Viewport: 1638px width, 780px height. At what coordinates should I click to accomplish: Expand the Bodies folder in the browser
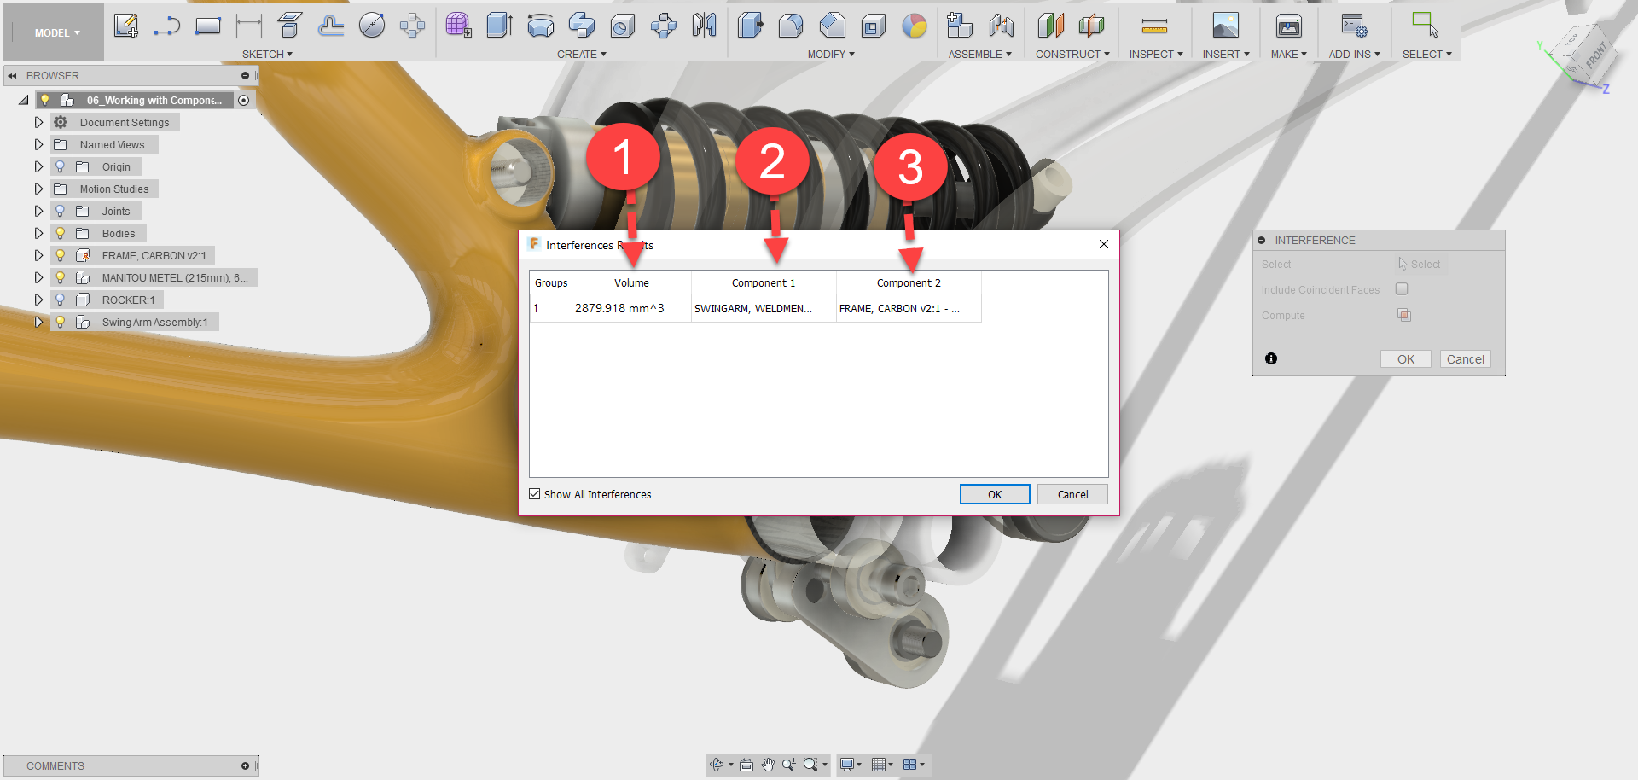38,233
